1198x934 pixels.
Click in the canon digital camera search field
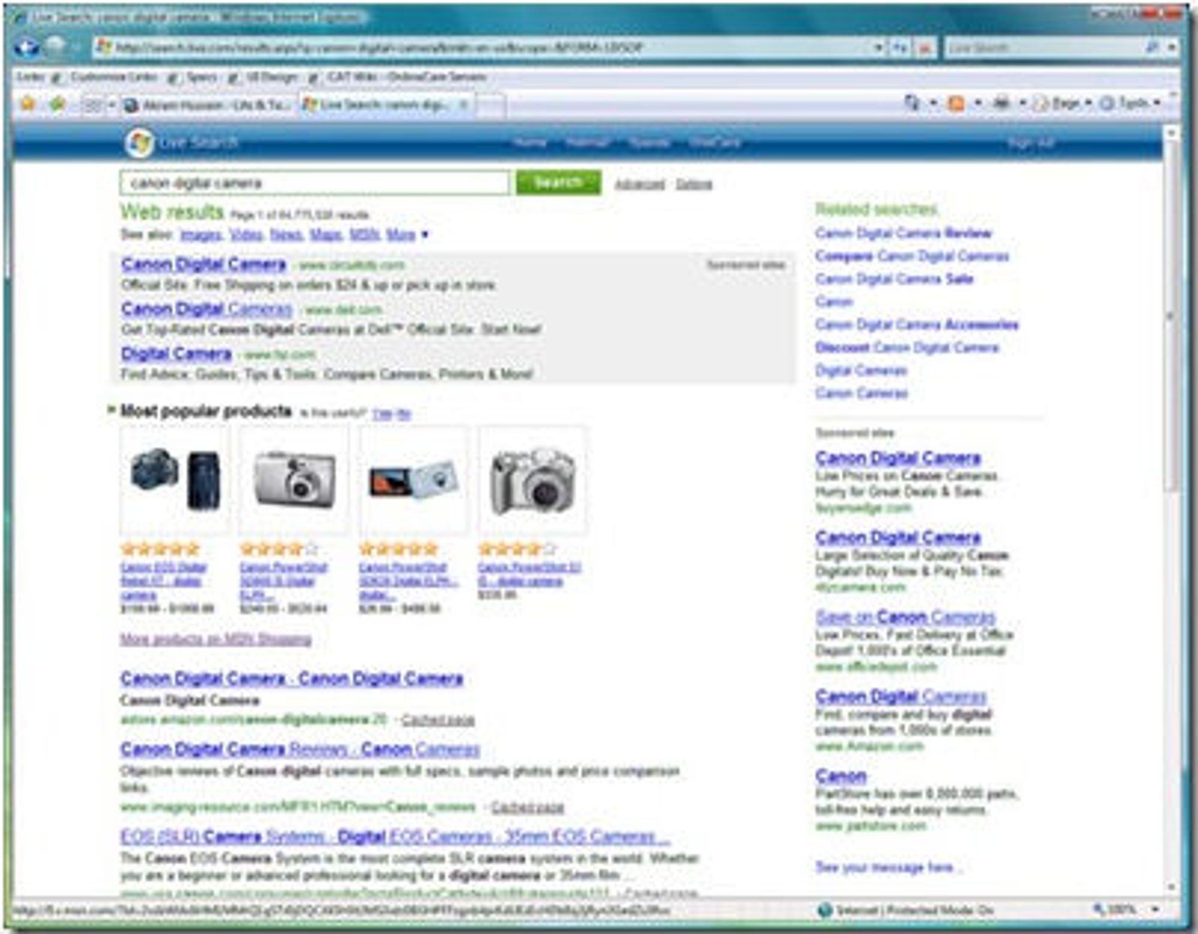click(x=315, y=183)
